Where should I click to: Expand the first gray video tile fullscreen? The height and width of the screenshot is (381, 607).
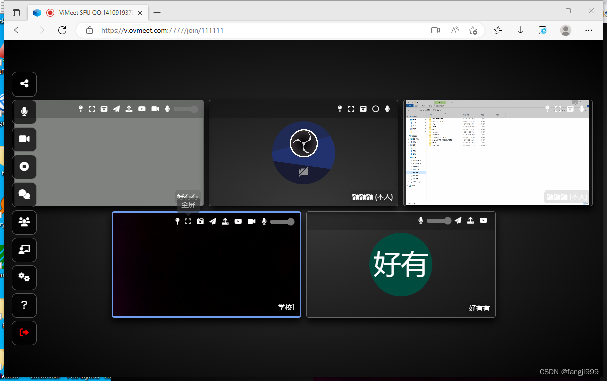pos(92,109)
